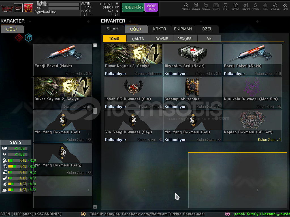Screen dimensions: 290x217
Task: Switch to the EKİPMAN tab
Action: (x=183, y=29)
